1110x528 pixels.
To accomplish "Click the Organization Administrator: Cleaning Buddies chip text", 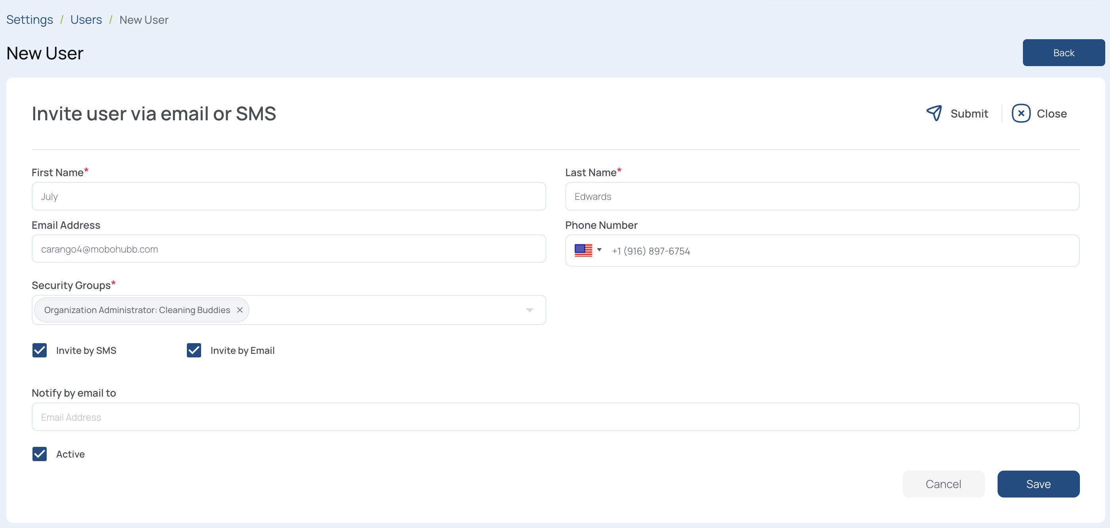I will (137, 310).
